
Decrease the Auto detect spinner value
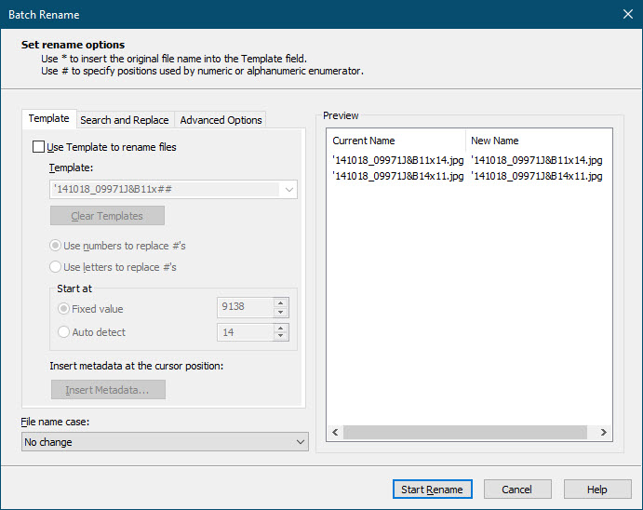(x=281, y=337)
